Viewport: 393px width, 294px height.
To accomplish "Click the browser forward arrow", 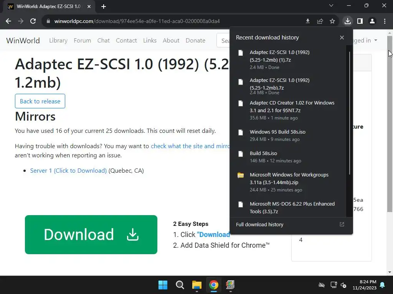I will coord(21,21).
